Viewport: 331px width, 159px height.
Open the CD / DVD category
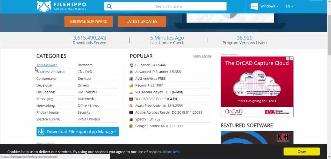click(x=85, y=72)
